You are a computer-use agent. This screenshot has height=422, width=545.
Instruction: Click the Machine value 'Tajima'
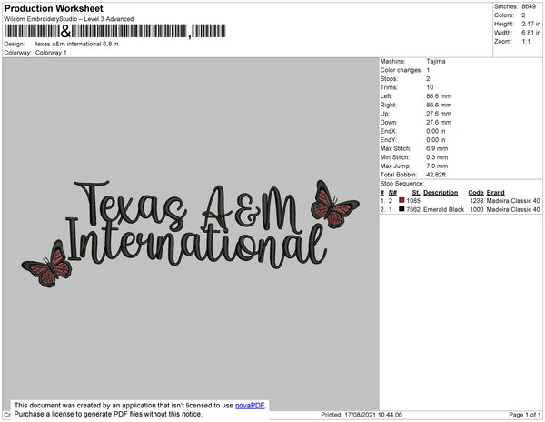coord(436,61)
